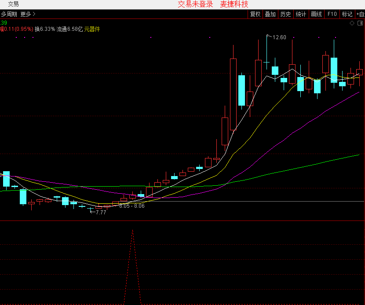The width and height of the screenshot is (365, 305).
Task: Open the 复权 dropdown
Action: pyautogui.click(x=255, y=14)
